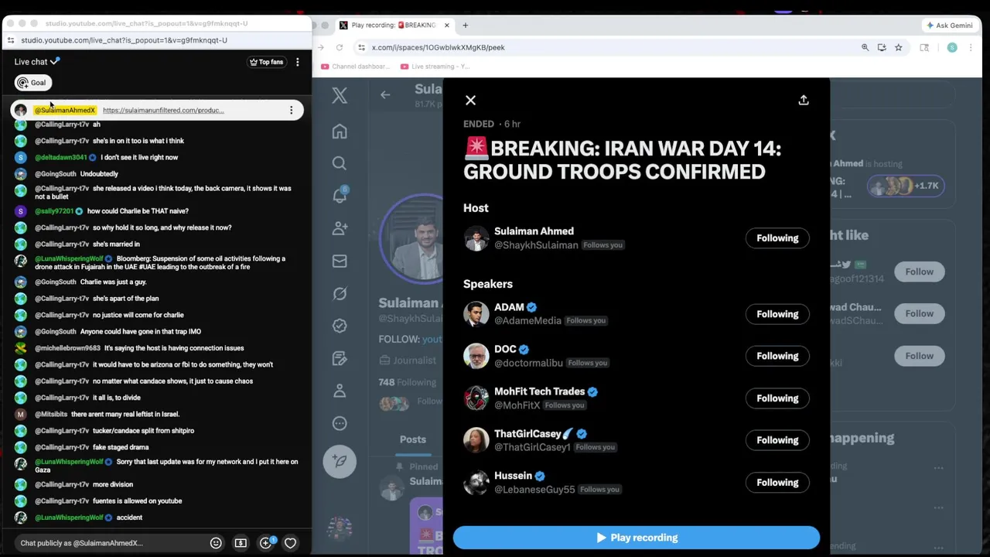Screen dimensions: 990x557
Task: Open Live streaming bookmark
Action: pos(435,67)
